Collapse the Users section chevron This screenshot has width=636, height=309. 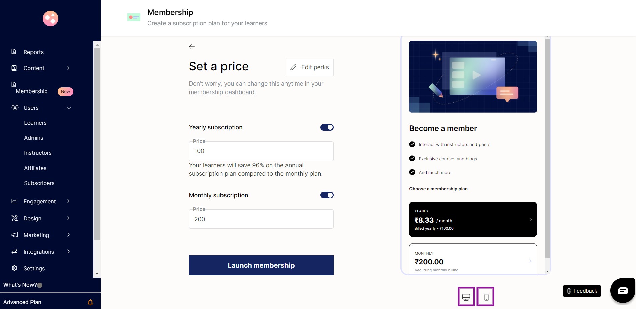pos(69,108)
